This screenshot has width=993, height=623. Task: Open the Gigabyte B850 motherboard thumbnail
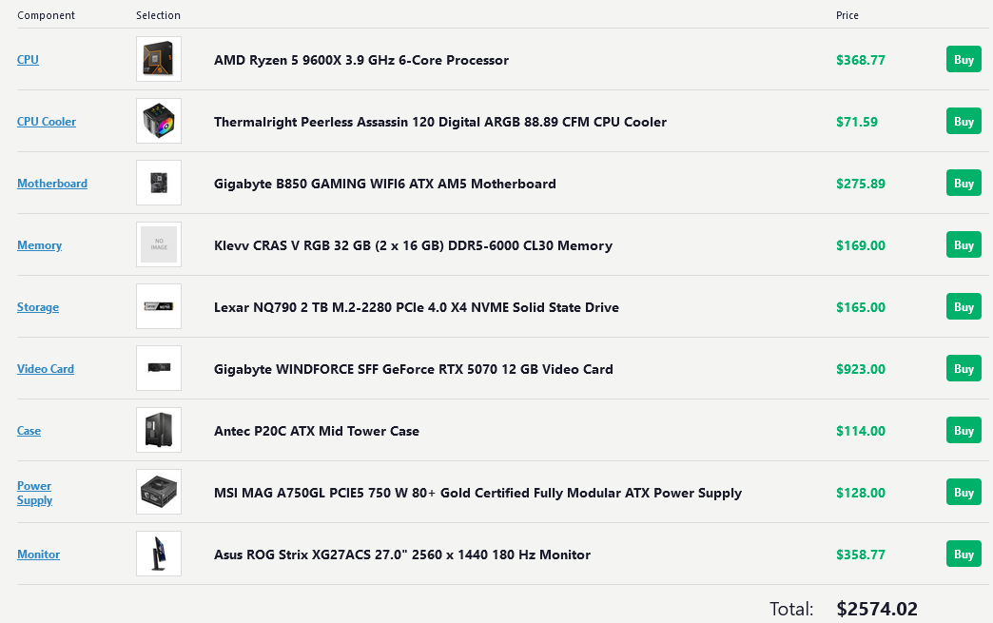coord(158,183)
